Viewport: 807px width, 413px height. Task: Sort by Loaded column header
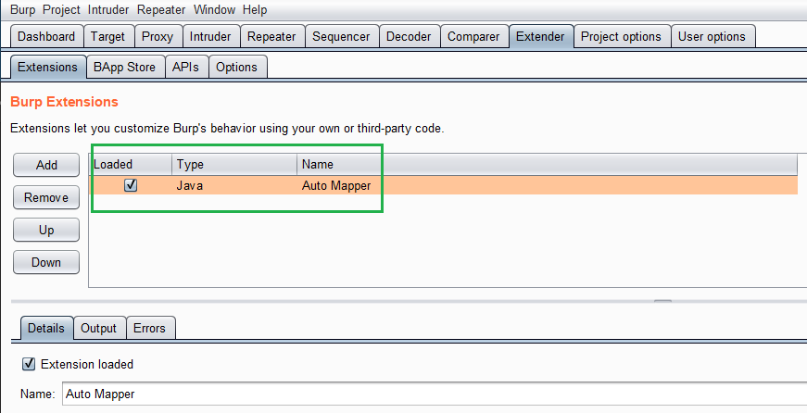click(132, 165)
